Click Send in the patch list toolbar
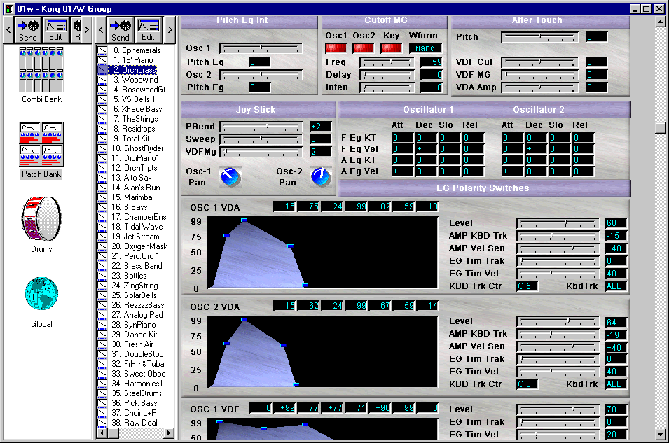 point(120,30)
